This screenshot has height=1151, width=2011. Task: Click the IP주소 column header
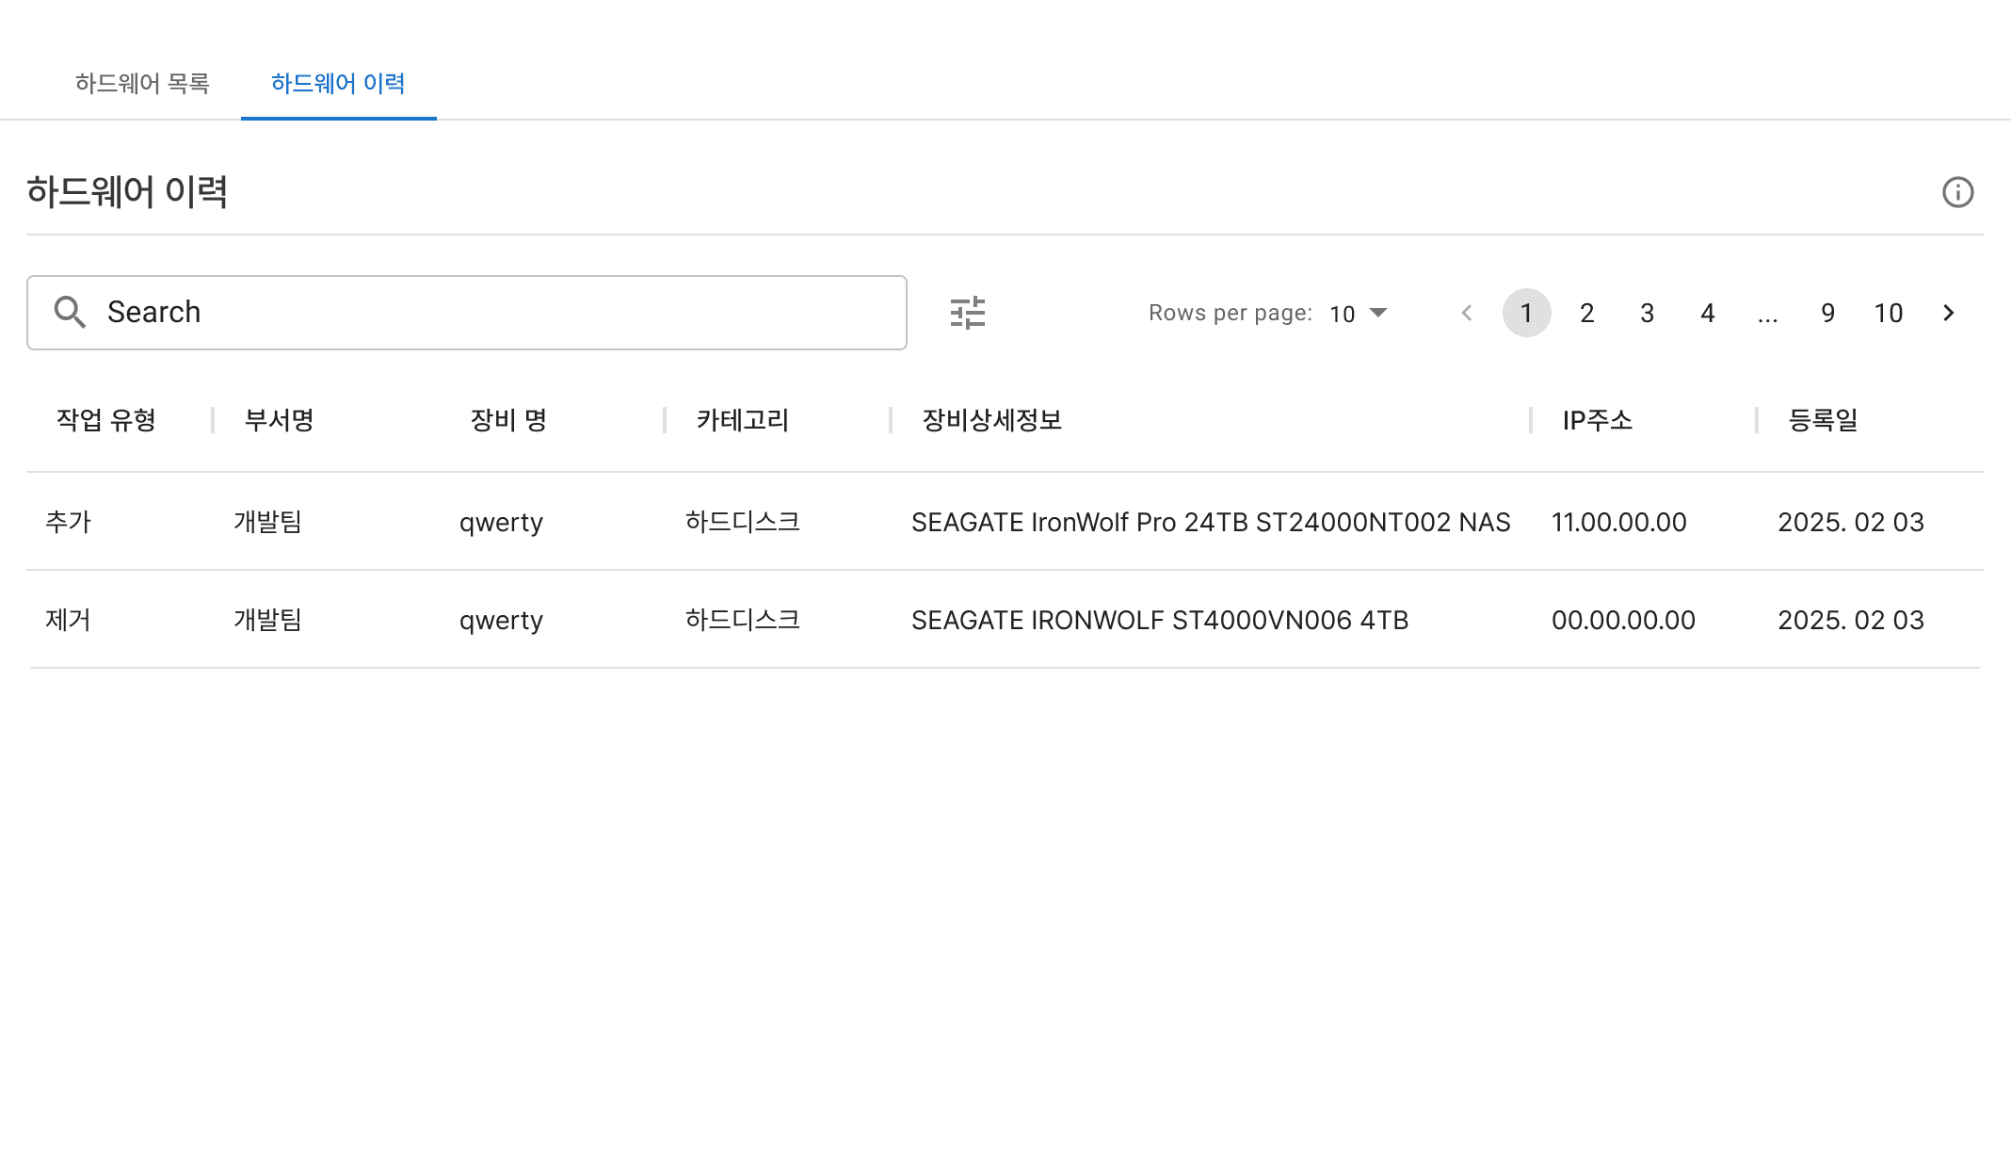1596,421
